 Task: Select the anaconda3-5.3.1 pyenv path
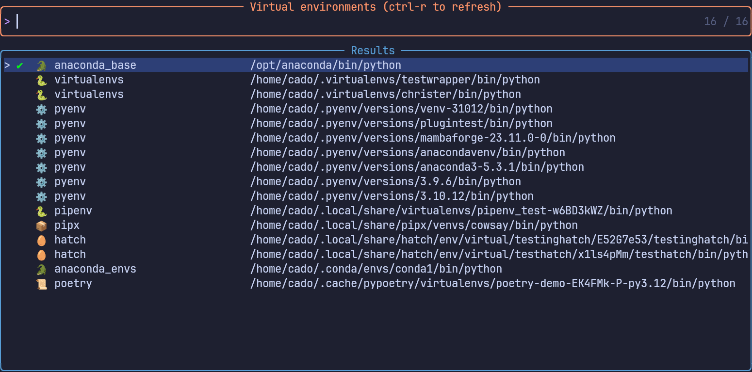coord(417,167)
